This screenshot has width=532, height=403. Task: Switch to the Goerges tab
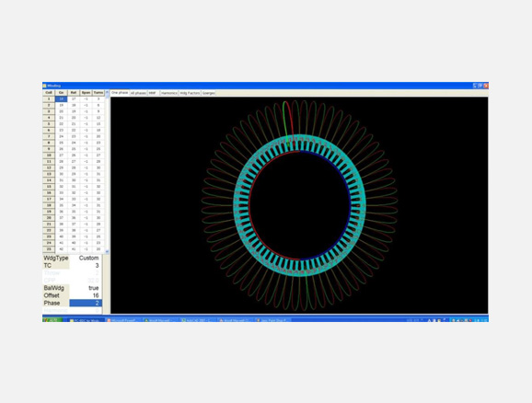coord(208,93)
